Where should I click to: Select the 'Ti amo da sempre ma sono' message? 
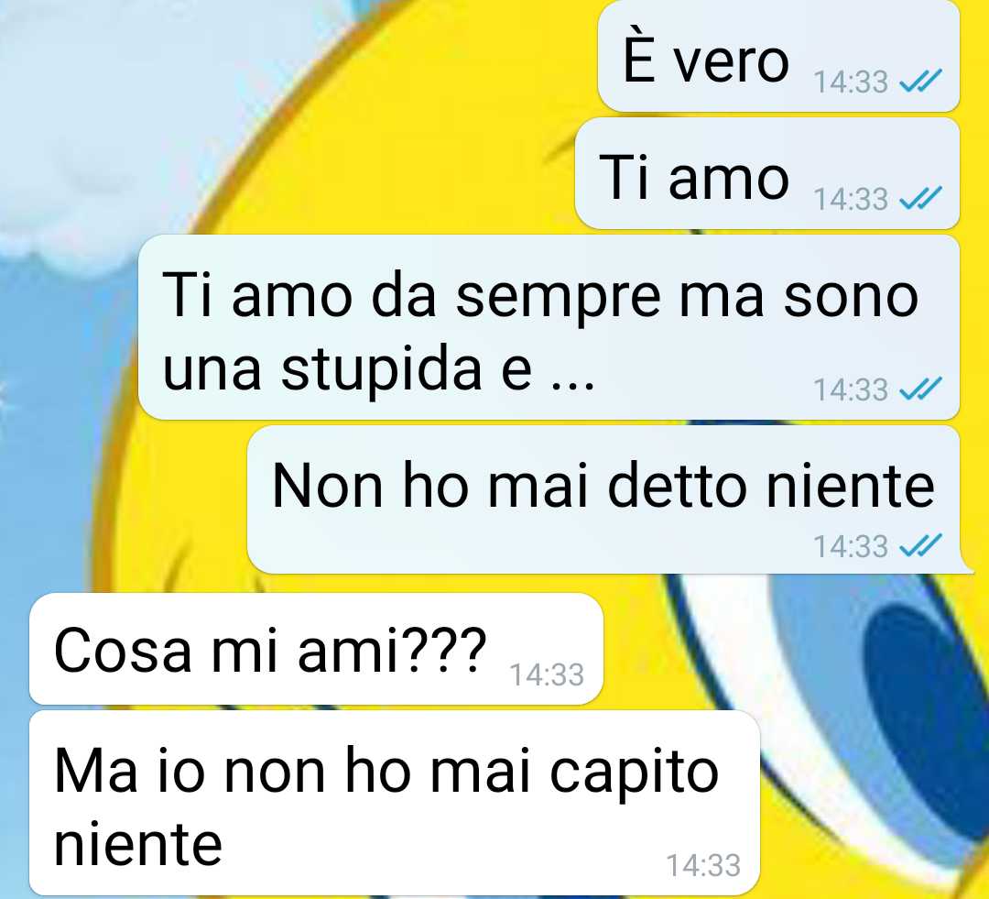pyautogui.click(x=549, y=327)
